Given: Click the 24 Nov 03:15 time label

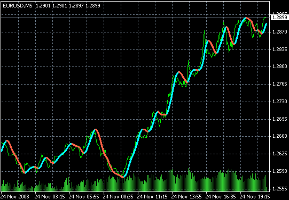Looking at the screenshot, I should [x=50, y=197].
